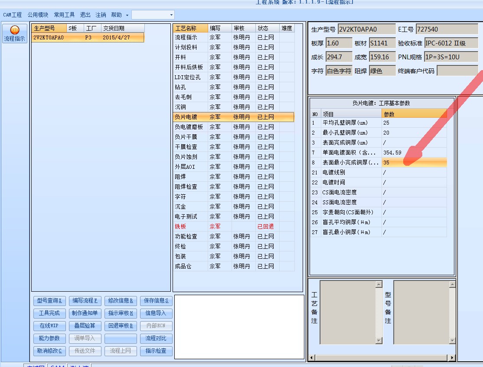Select the 开料后烘板 process row
This screenshot has width=483, height=367.
pyautogui.click(x=234, y=68)
